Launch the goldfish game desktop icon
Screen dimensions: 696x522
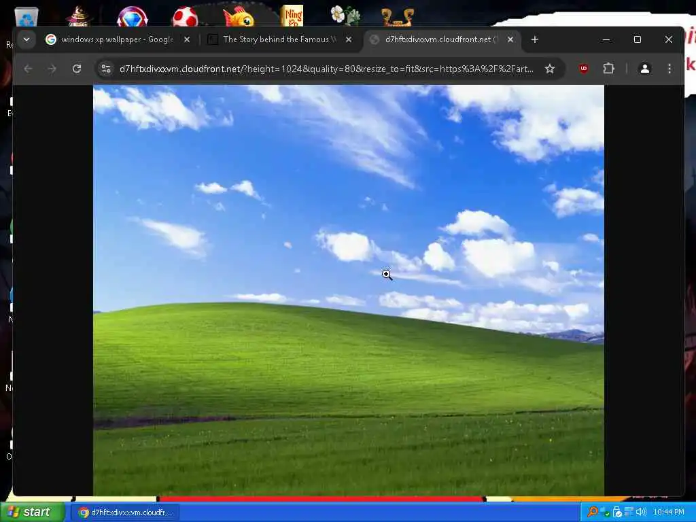click(239, 16)
